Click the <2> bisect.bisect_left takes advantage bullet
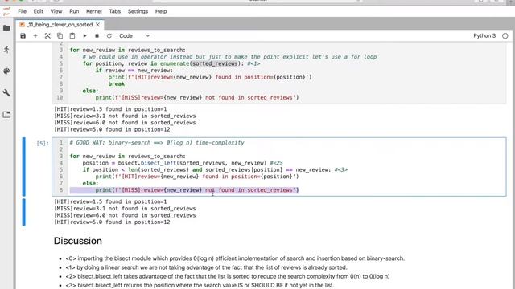Image resolution: width=515 pixels, height=289 pixels. pos(227,276)
